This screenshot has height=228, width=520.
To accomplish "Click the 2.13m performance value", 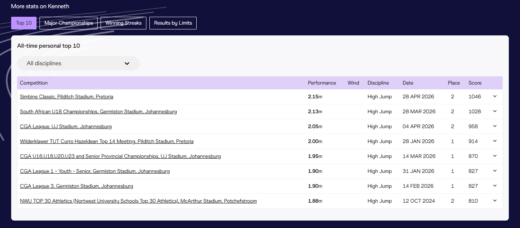I will tap(315, 111).
